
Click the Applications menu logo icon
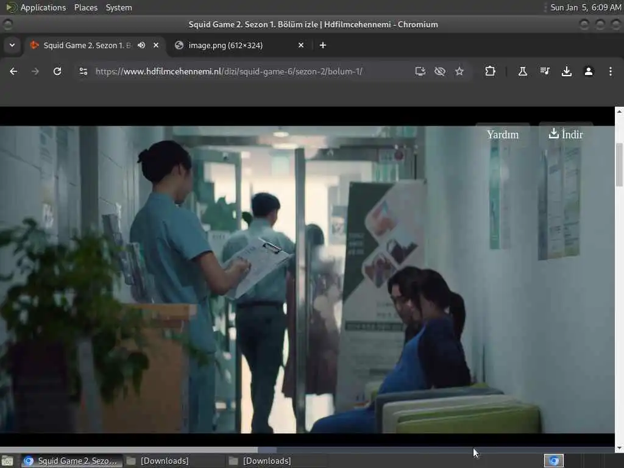[x=11, y=7]
